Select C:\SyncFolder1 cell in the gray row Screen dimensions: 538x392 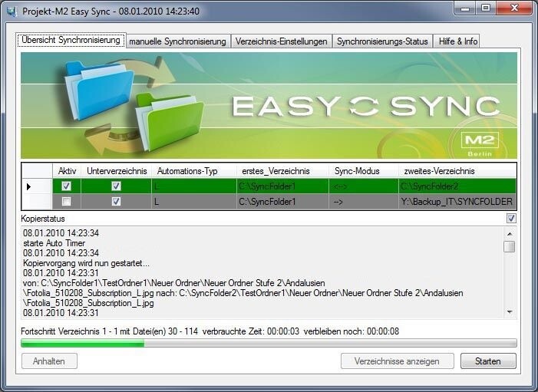282,202
